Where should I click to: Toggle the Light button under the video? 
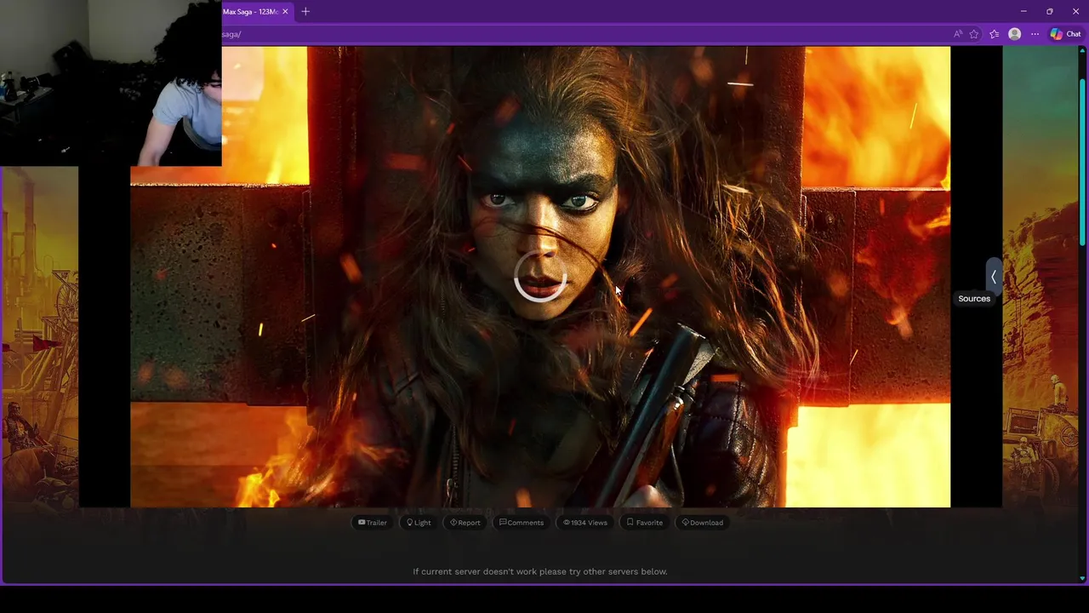[x=419, y=523]
